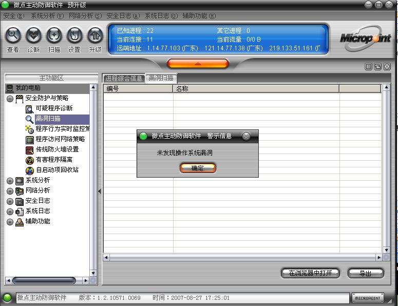The height and width of the screenshot is (306, 398).
Task: Click the 安全防护与策略 barrier icon
Action: (x=20, y=99)
